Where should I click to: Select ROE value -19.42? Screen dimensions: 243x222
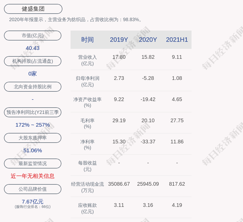pos(148,99)
